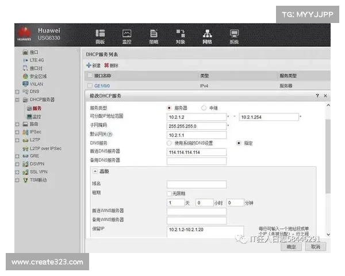Open the GE1/0/0 interface link
Screen dimensions: 345x276
tap(102, 86)
